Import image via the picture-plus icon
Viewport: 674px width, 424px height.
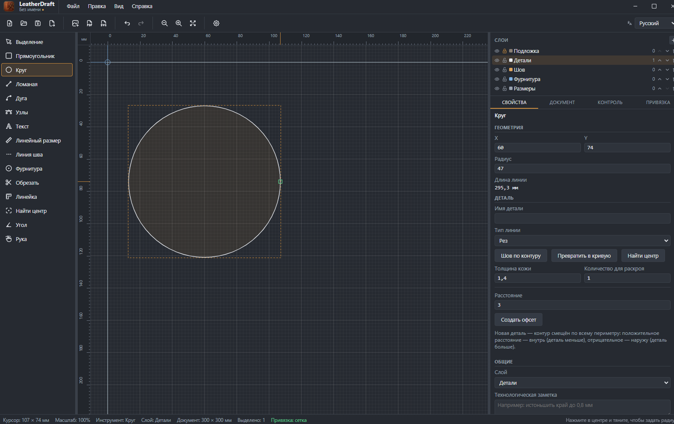(x=76, y=23)
